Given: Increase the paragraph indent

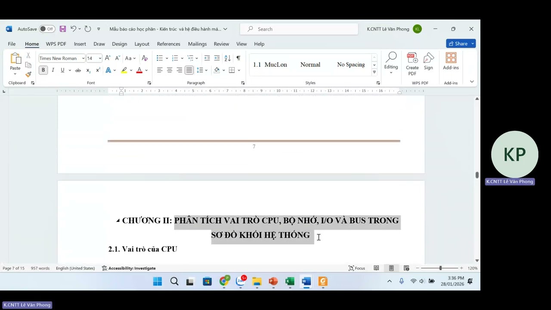Looking at the screenshot, I should coord(217,58).
